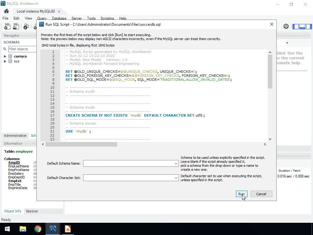Click the horizontal scroll left arrow
Image resolution: width=313 pixels, height=235 pixels.
point(43,144)
